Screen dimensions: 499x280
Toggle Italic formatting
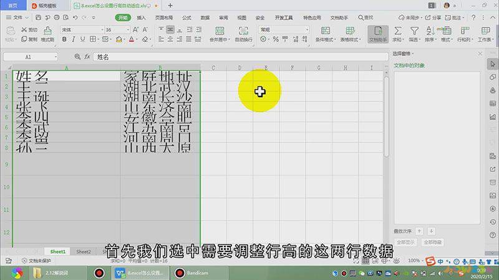(x=73, y=39)
